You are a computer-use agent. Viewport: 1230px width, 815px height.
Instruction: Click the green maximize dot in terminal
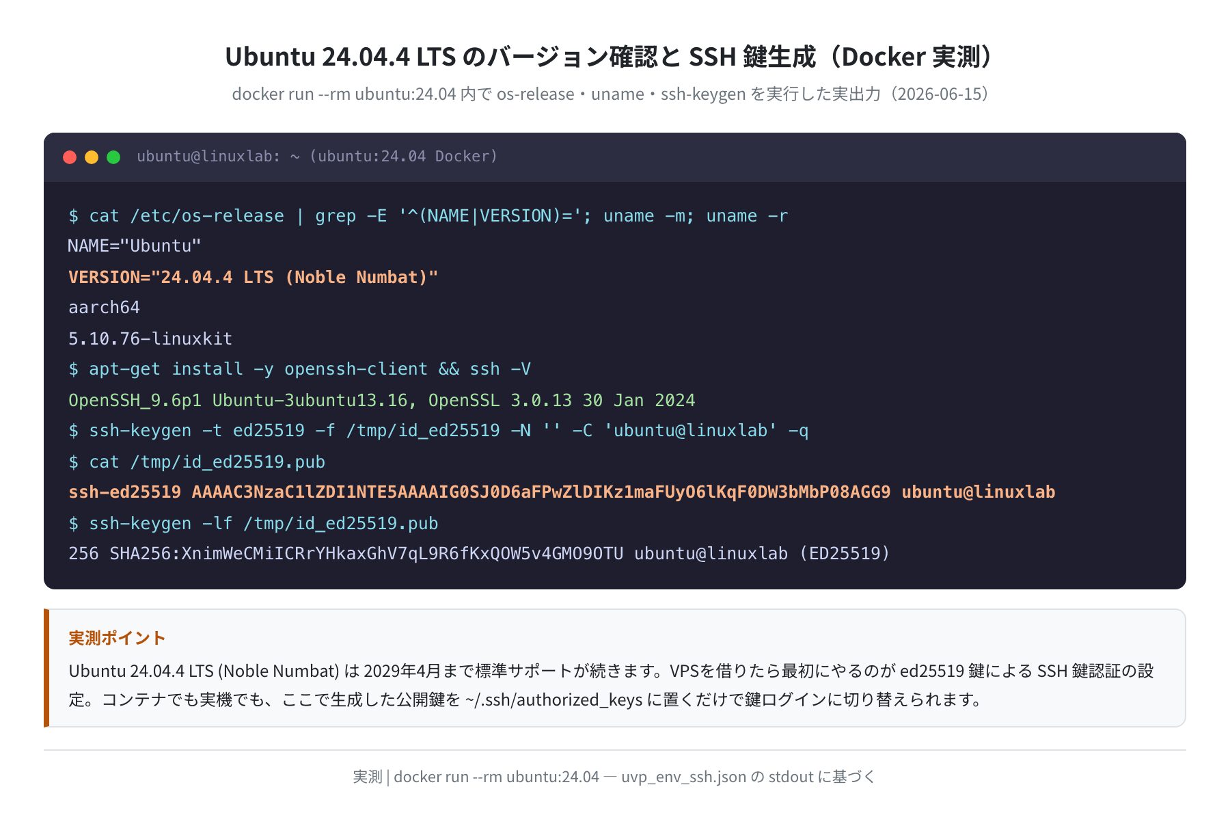pyautogui.click(x=113, y=157)
